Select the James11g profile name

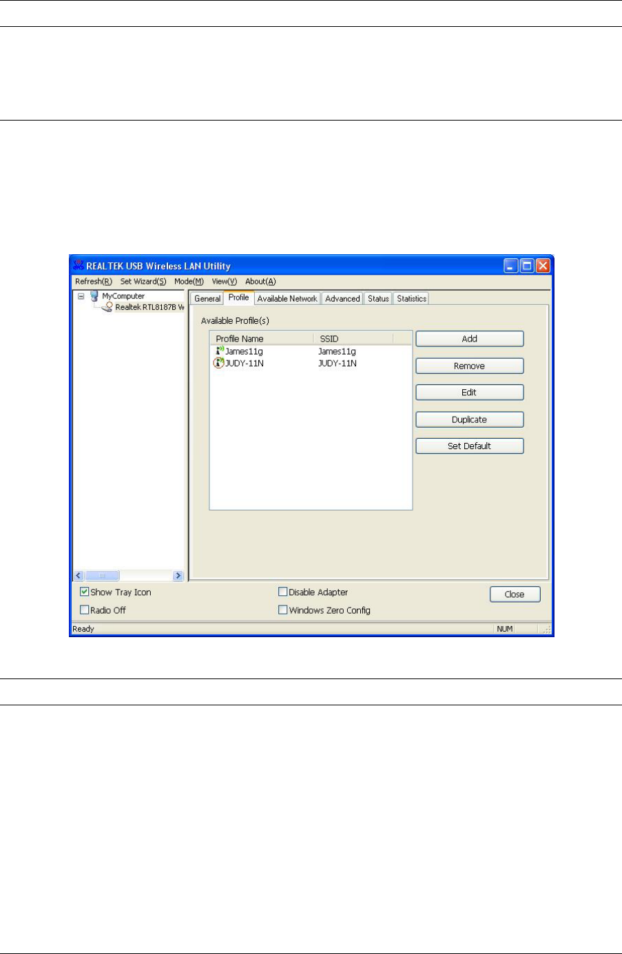(244, 351)
